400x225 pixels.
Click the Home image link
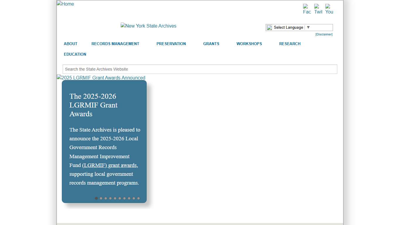(65, 4)
